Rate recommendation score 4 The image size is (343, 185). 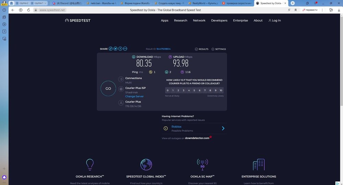coord(189,90)
